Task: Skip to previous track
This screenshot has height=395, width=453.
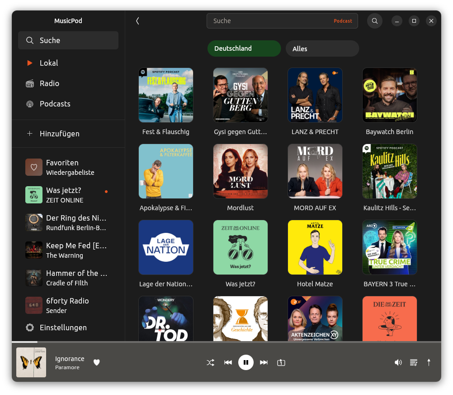Action: coord(228,362)
